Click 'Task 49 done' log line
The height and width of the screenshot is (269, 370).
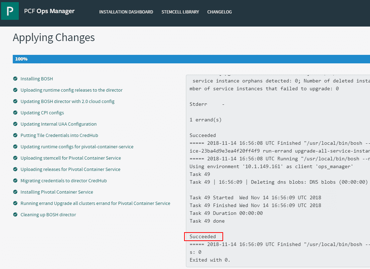pos(207,221)
